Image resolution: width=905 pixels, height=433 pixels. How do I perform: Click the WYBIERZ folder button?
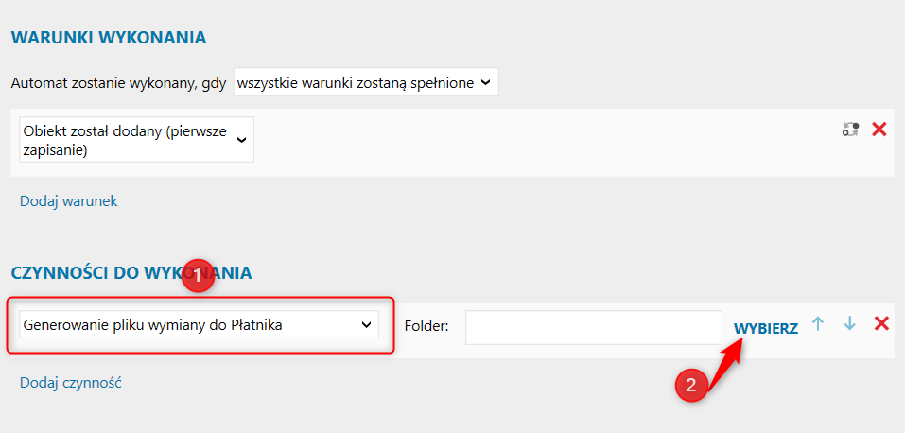766,328
